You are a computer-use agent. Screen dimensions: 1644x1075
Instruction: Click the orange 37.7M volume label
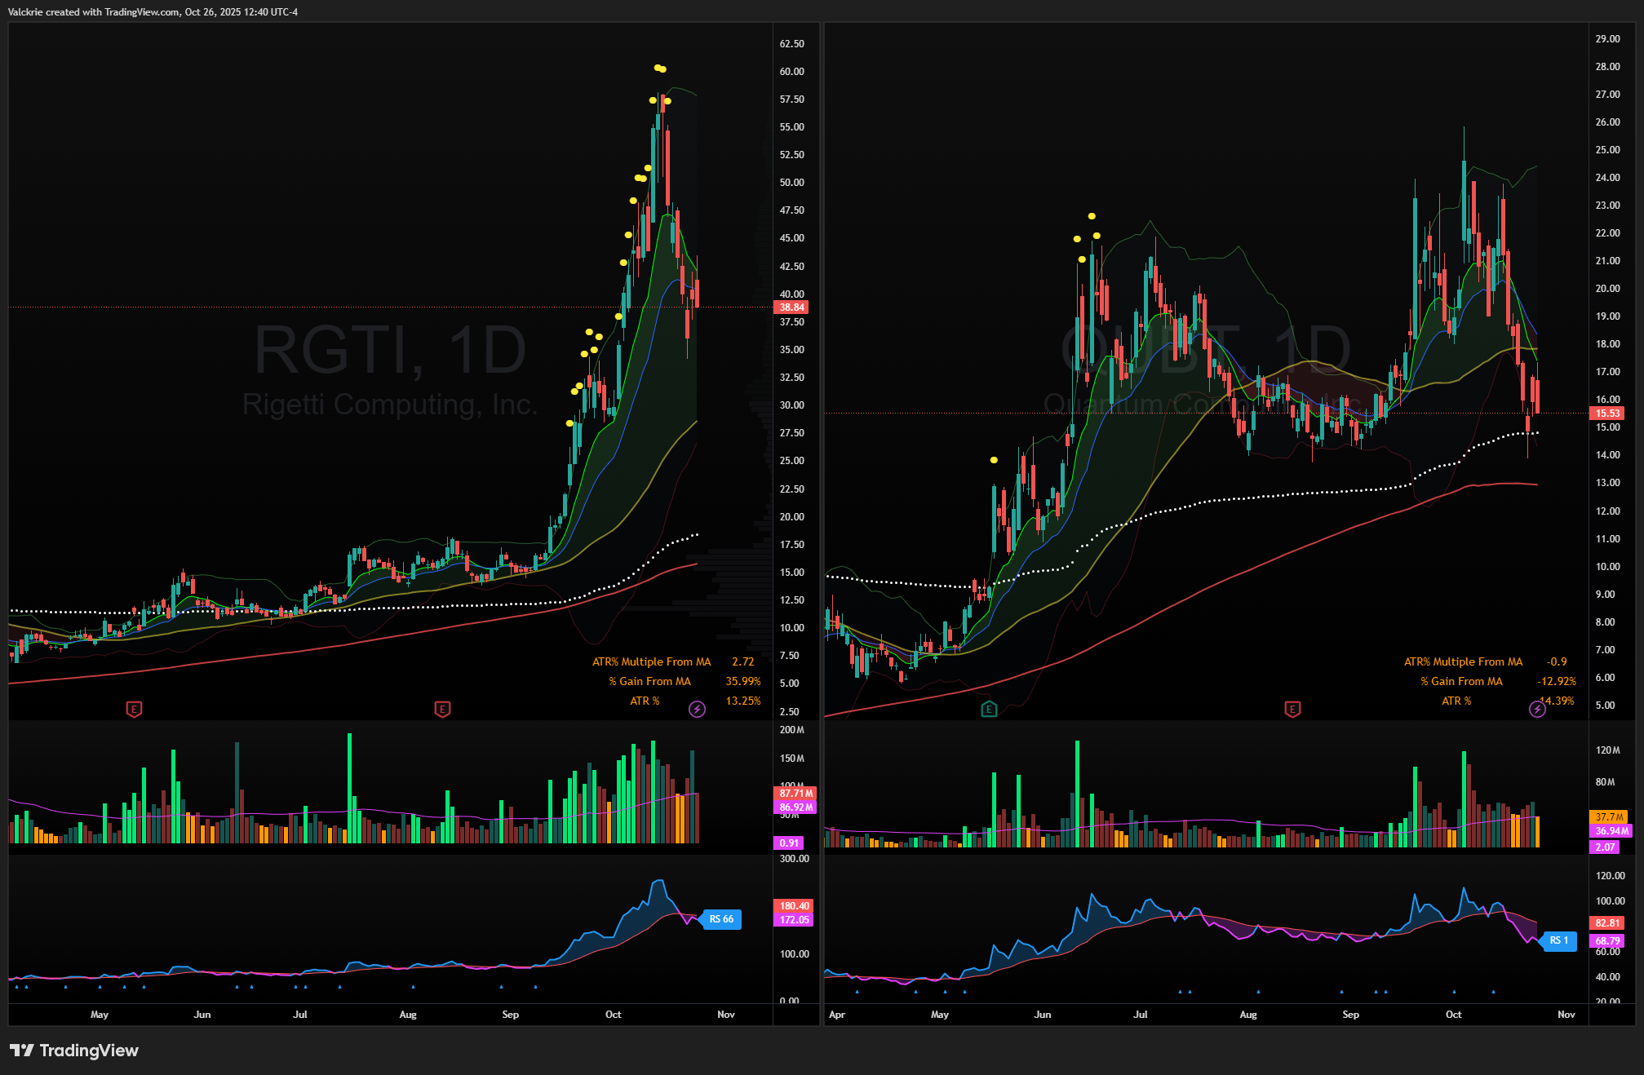click(1609, 816)
